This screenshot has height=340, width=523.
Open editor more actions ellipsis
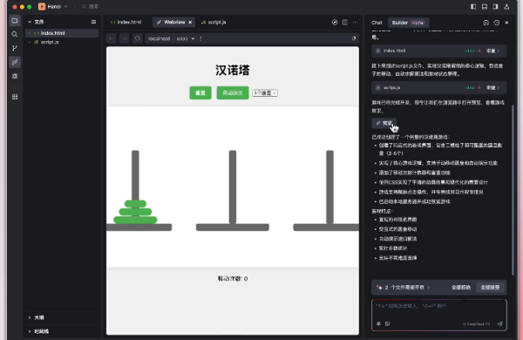[355, 23]
